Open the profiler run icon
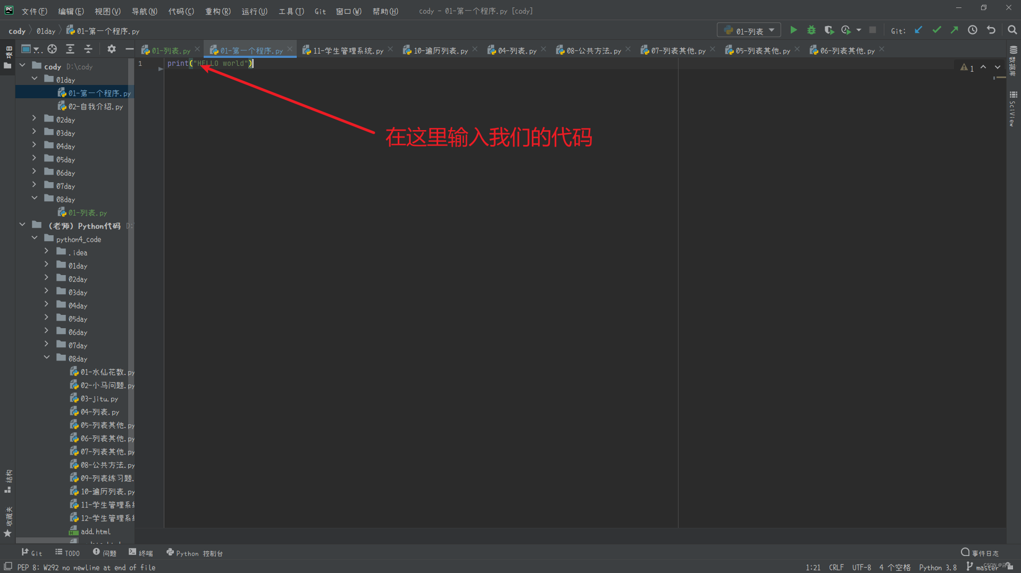1021x573 pixels. 846,30
